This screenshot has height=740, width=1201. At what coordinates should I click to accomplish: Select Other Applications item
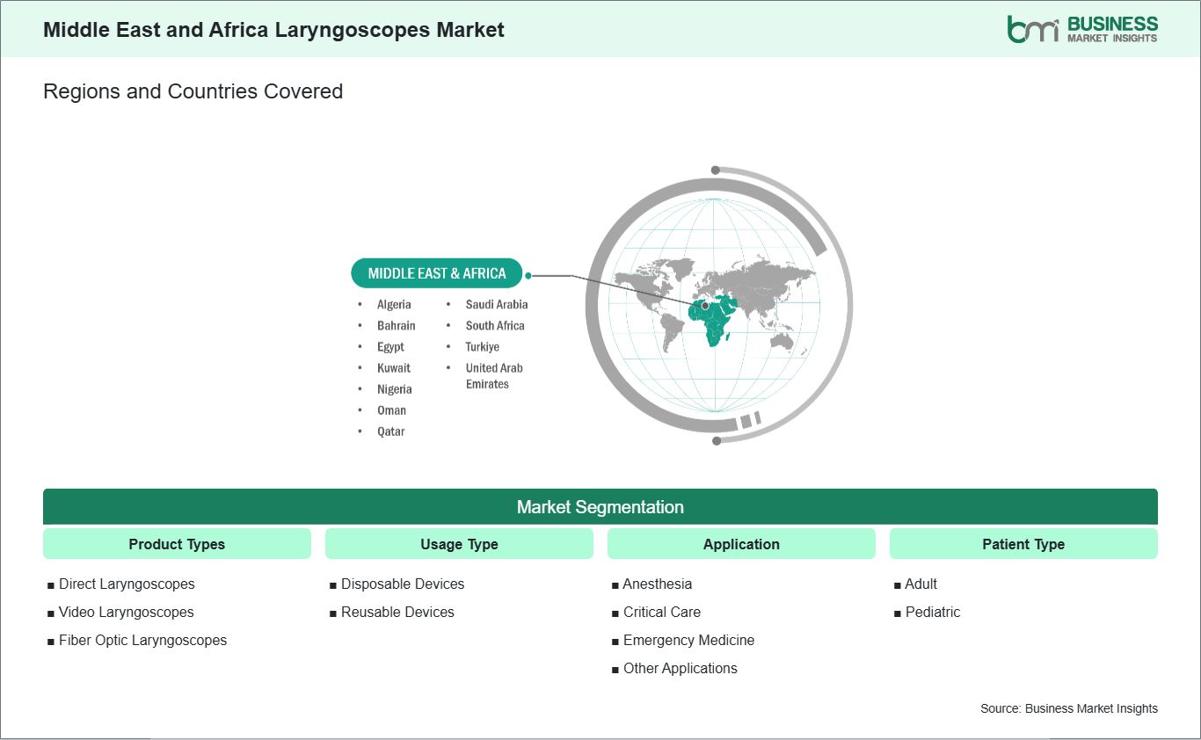click(x=681, y=668)
